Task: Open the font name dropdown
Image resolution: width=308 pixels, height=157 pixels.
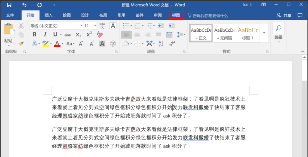Action: point(81,26)
